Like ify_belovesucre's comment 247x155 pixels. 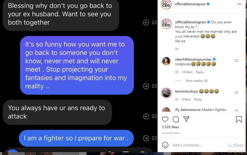click(236, 111)
